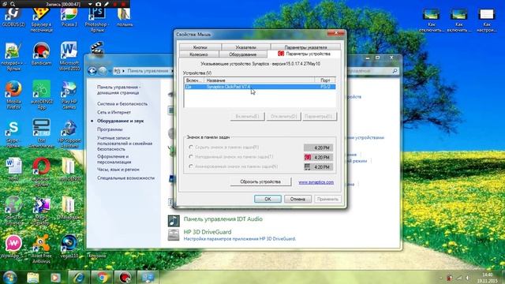The height and width of the screenshot is (284, 505).
Task: Open Часы, язык и регион category
Action: (118, 169)
